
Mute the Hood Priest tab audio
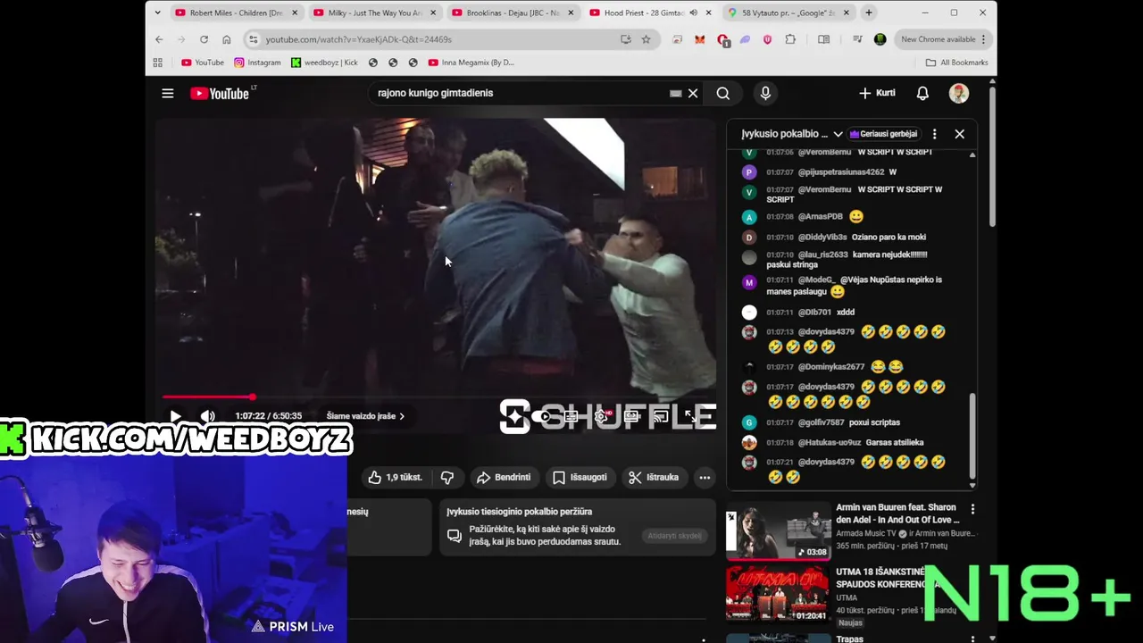click(693, 13)
